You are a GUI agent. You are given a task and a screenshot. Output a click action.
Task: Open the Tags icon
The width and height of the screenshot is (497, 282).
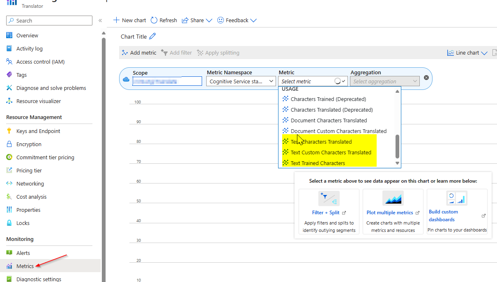coord(9,75)
